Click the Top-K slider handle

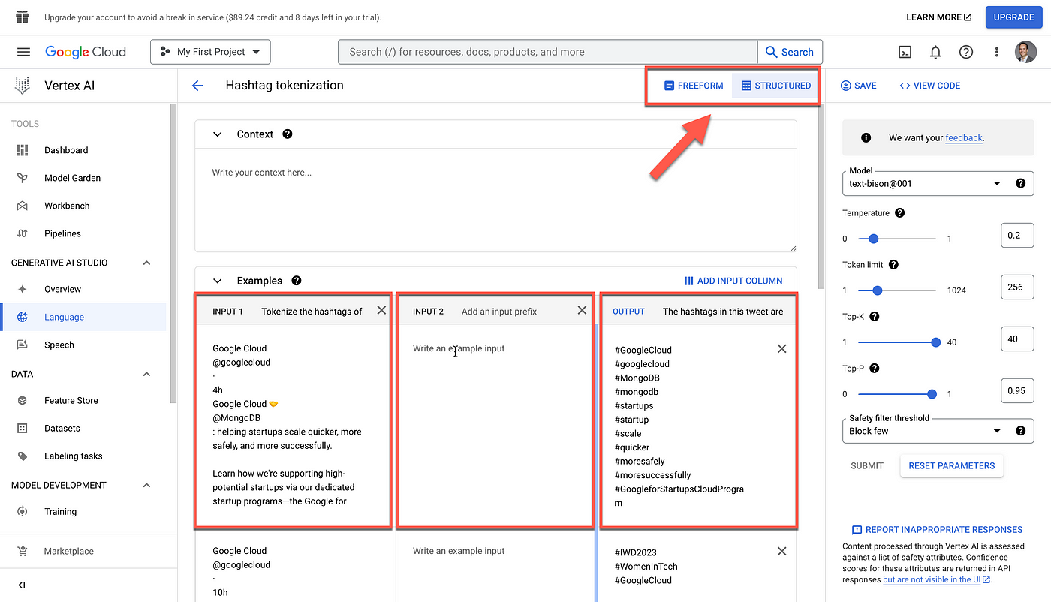pos(935,342)
